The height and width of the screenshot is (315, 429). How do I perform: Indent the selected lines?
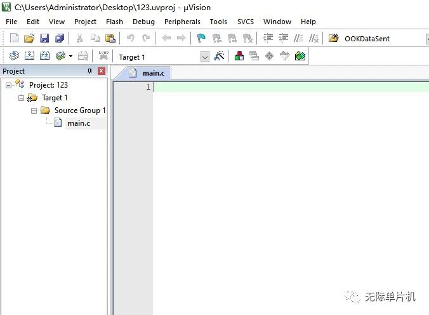tap(268, 38)
